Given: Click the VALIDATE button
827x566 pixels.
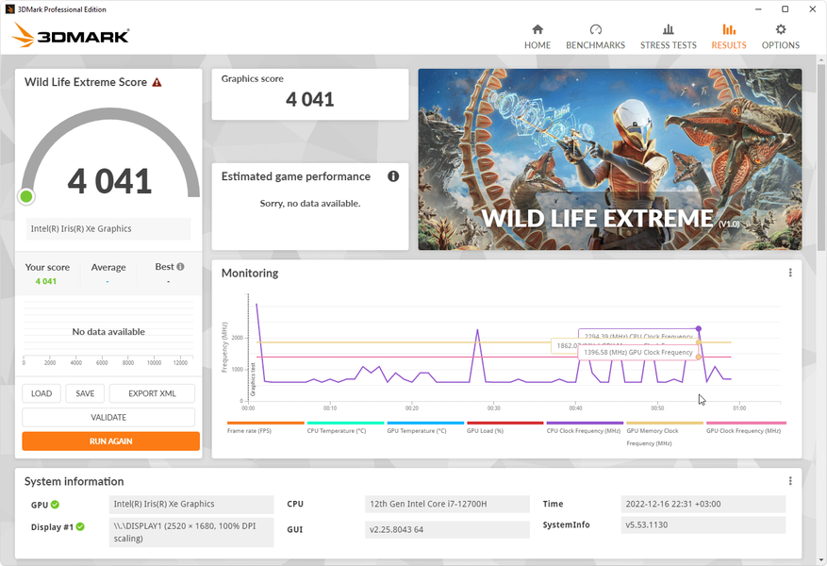Looking at the screenshot, I should pyautogui.click(x=108, y=417).
